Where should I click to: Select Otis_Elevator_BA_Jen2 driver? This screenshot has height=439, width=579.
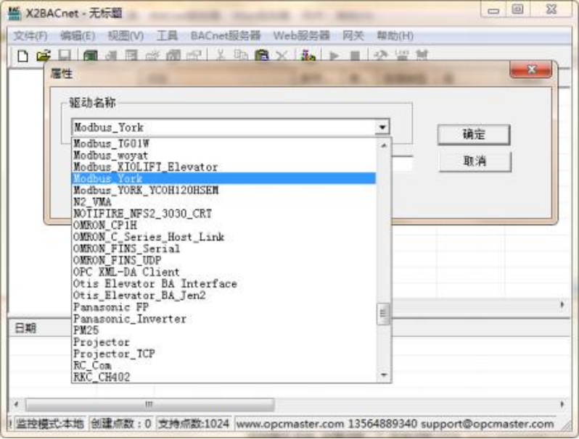[223, 296]
